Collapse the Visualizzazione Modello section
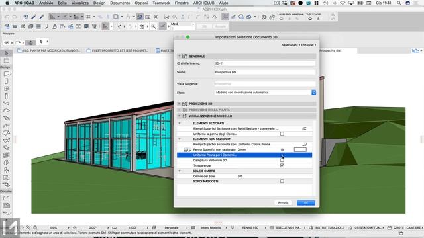The image size is (424, 238). click(x=180, y=116)
